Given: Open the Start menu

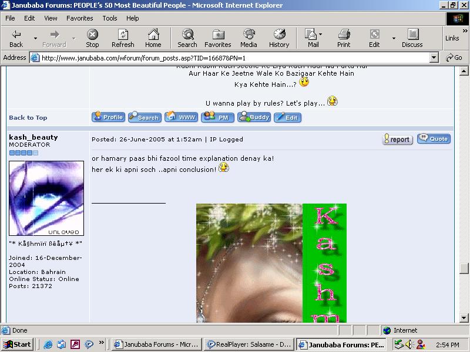Looking at the screenshot, I should click(17, 344).
